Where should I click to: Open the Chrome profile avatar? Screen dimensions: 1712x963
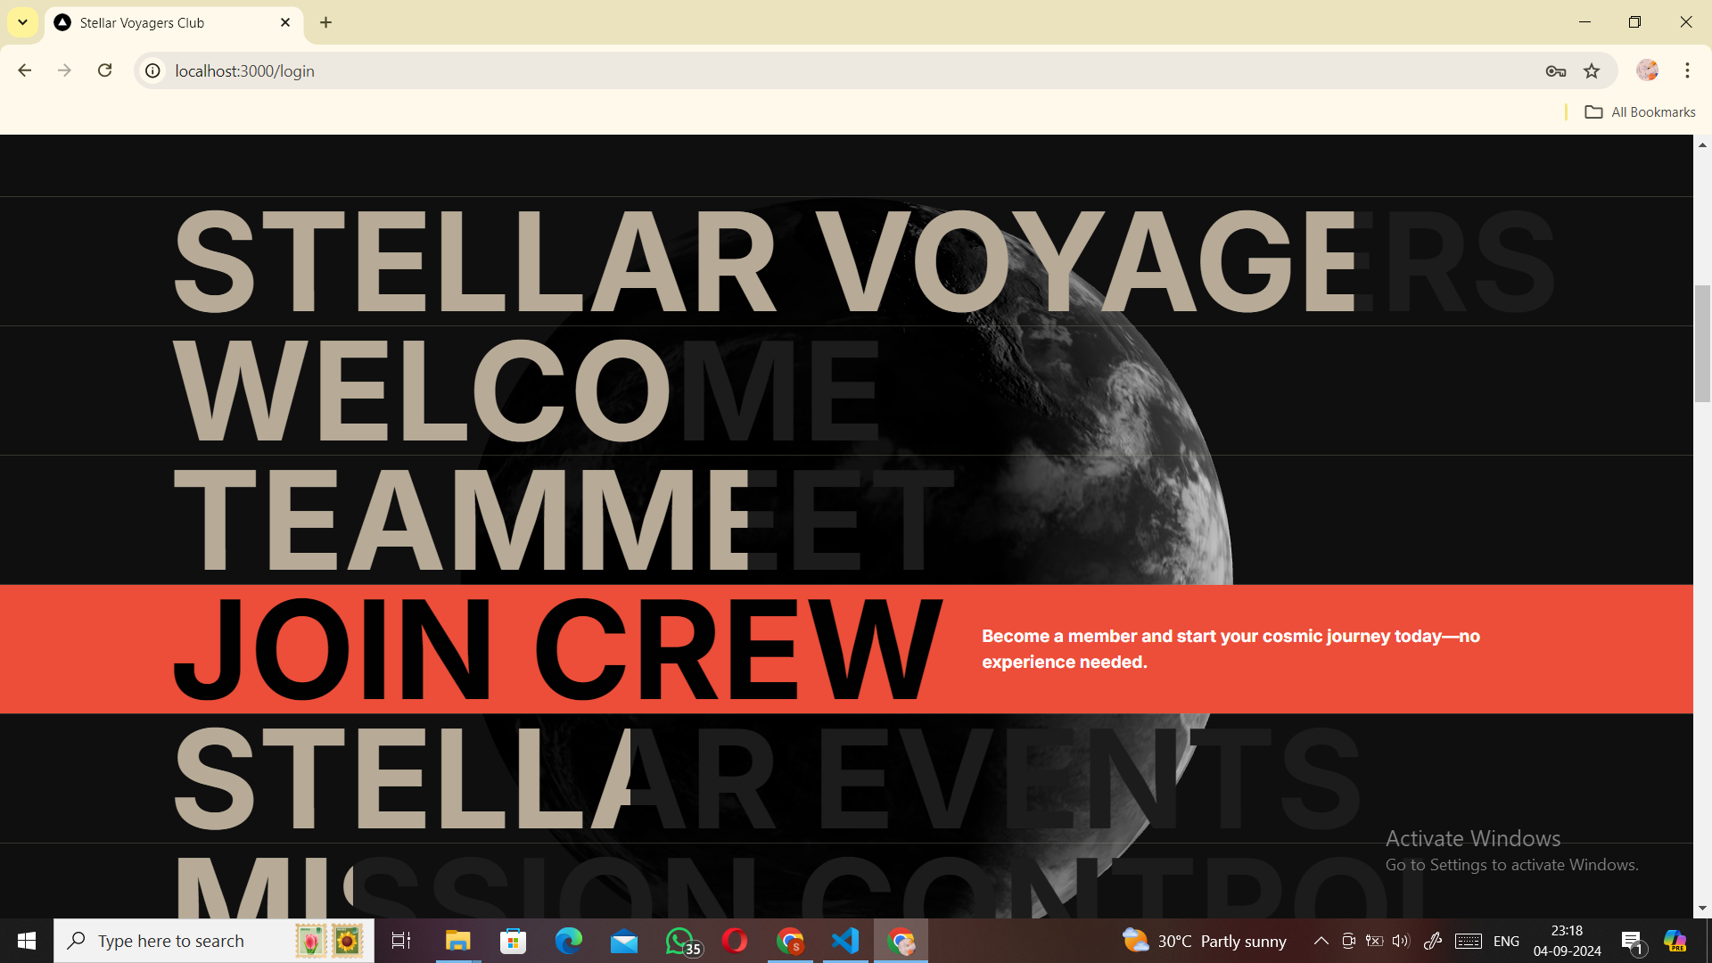pyautogui.click(x=1647, y=70)
